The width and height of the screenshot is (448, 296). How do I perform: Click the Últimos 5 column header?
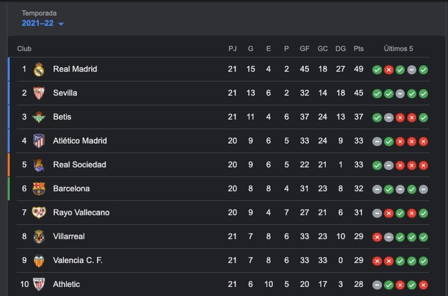398,48
